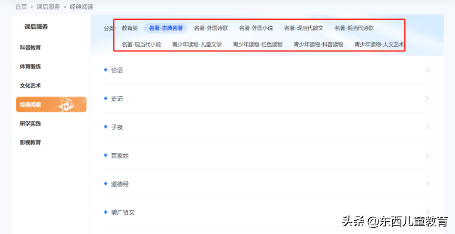Open the 子夜 book entry
Screen dimensions: 455x234
pos(267,127)
